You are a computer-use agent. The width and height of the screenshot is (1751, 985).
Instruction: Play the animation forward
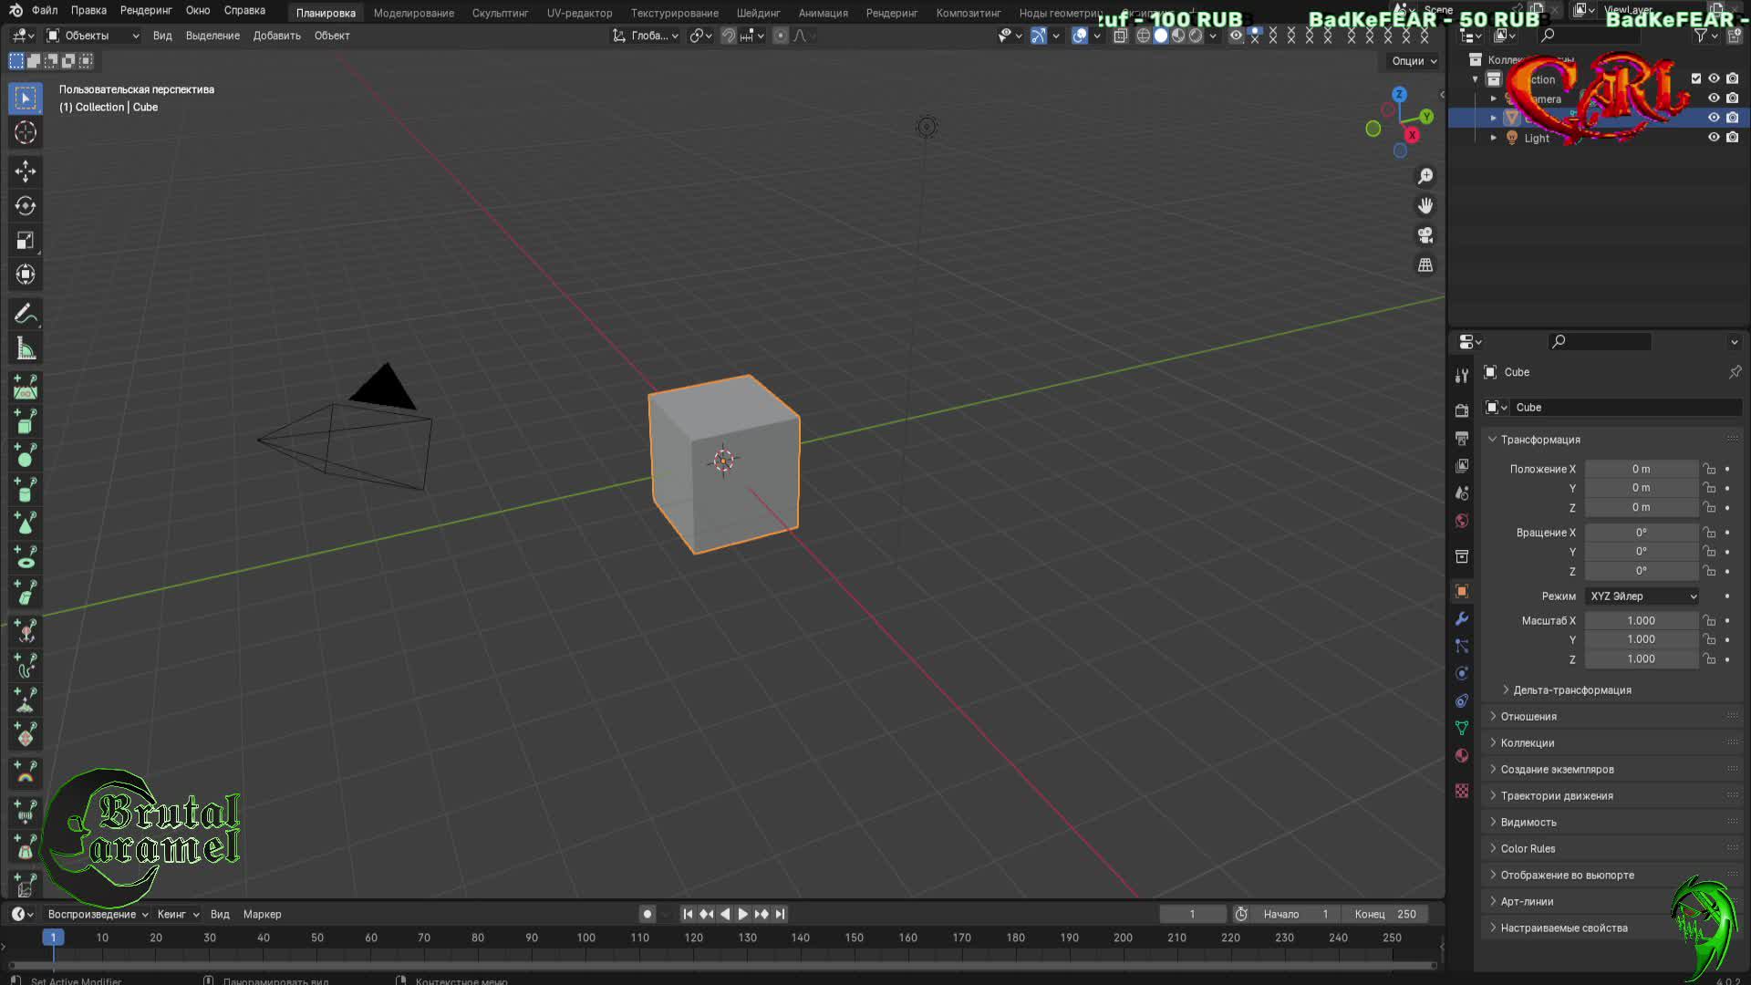click(743, 914)
